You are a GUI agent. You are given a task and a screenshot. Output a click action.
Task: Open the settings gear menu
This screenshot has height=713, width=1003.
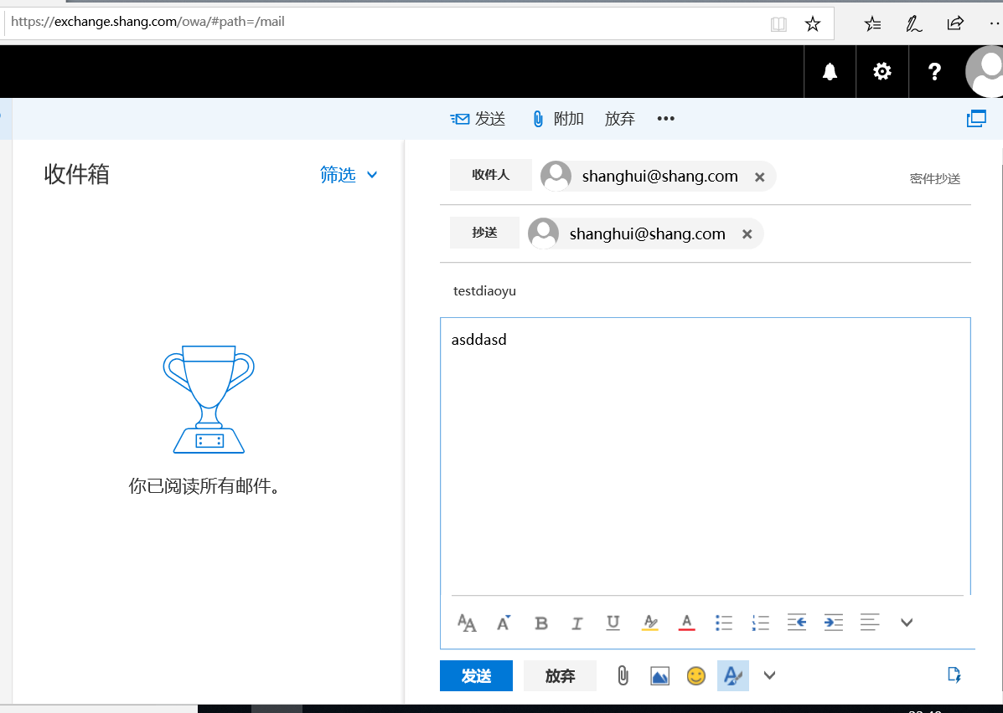(882, 72)
